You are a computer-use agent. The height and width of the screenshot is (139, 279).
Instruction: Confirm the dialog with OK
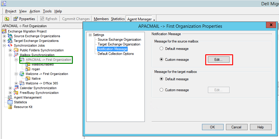(213, 127)
